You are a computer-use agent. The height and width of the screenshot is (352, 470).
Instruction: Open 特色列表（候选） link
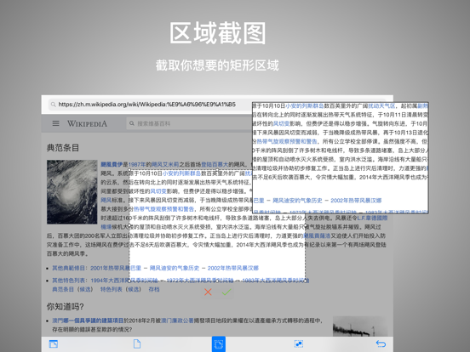pyautogui.click(x=121, y=289)
